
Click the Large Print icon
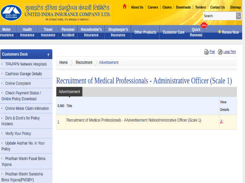[x=220, y=52]
